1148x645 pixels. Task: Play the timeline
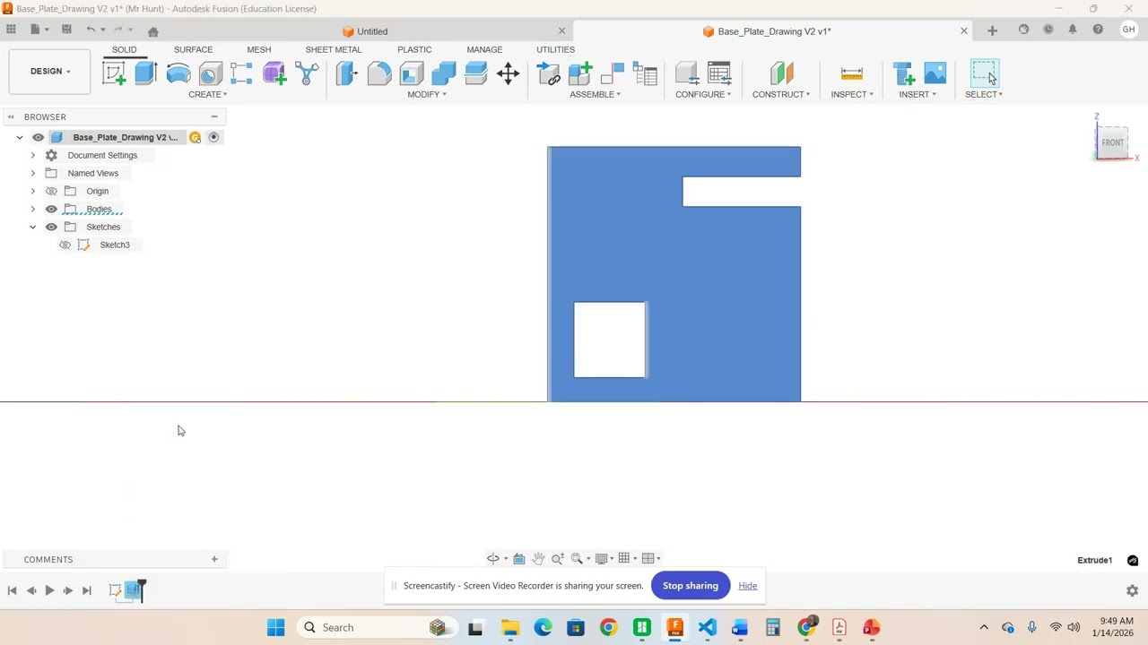pos(49,590)
